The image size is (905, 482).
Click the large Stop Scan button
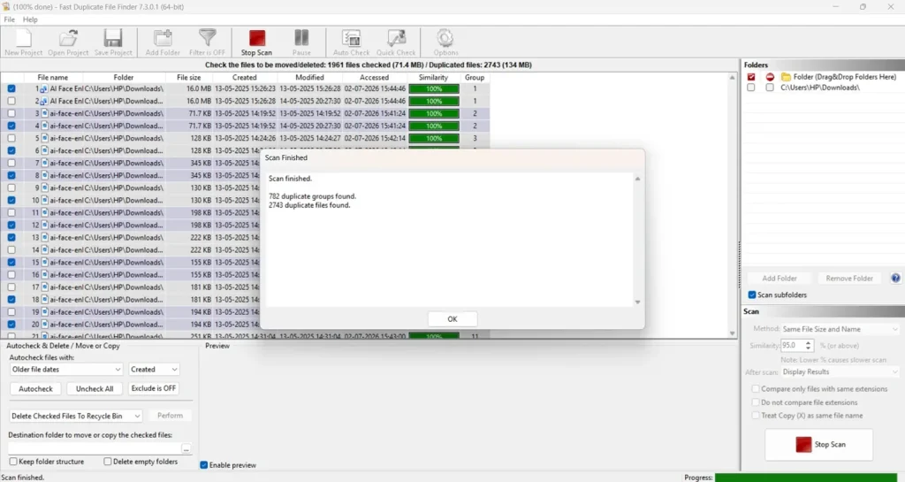point(819,445)
